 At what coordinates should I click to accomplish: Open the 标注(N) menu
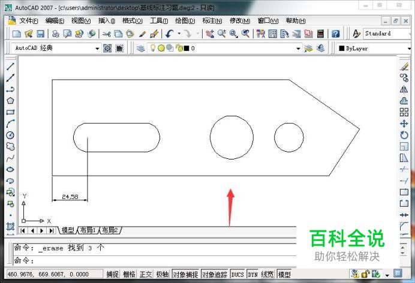coord(212,20)
